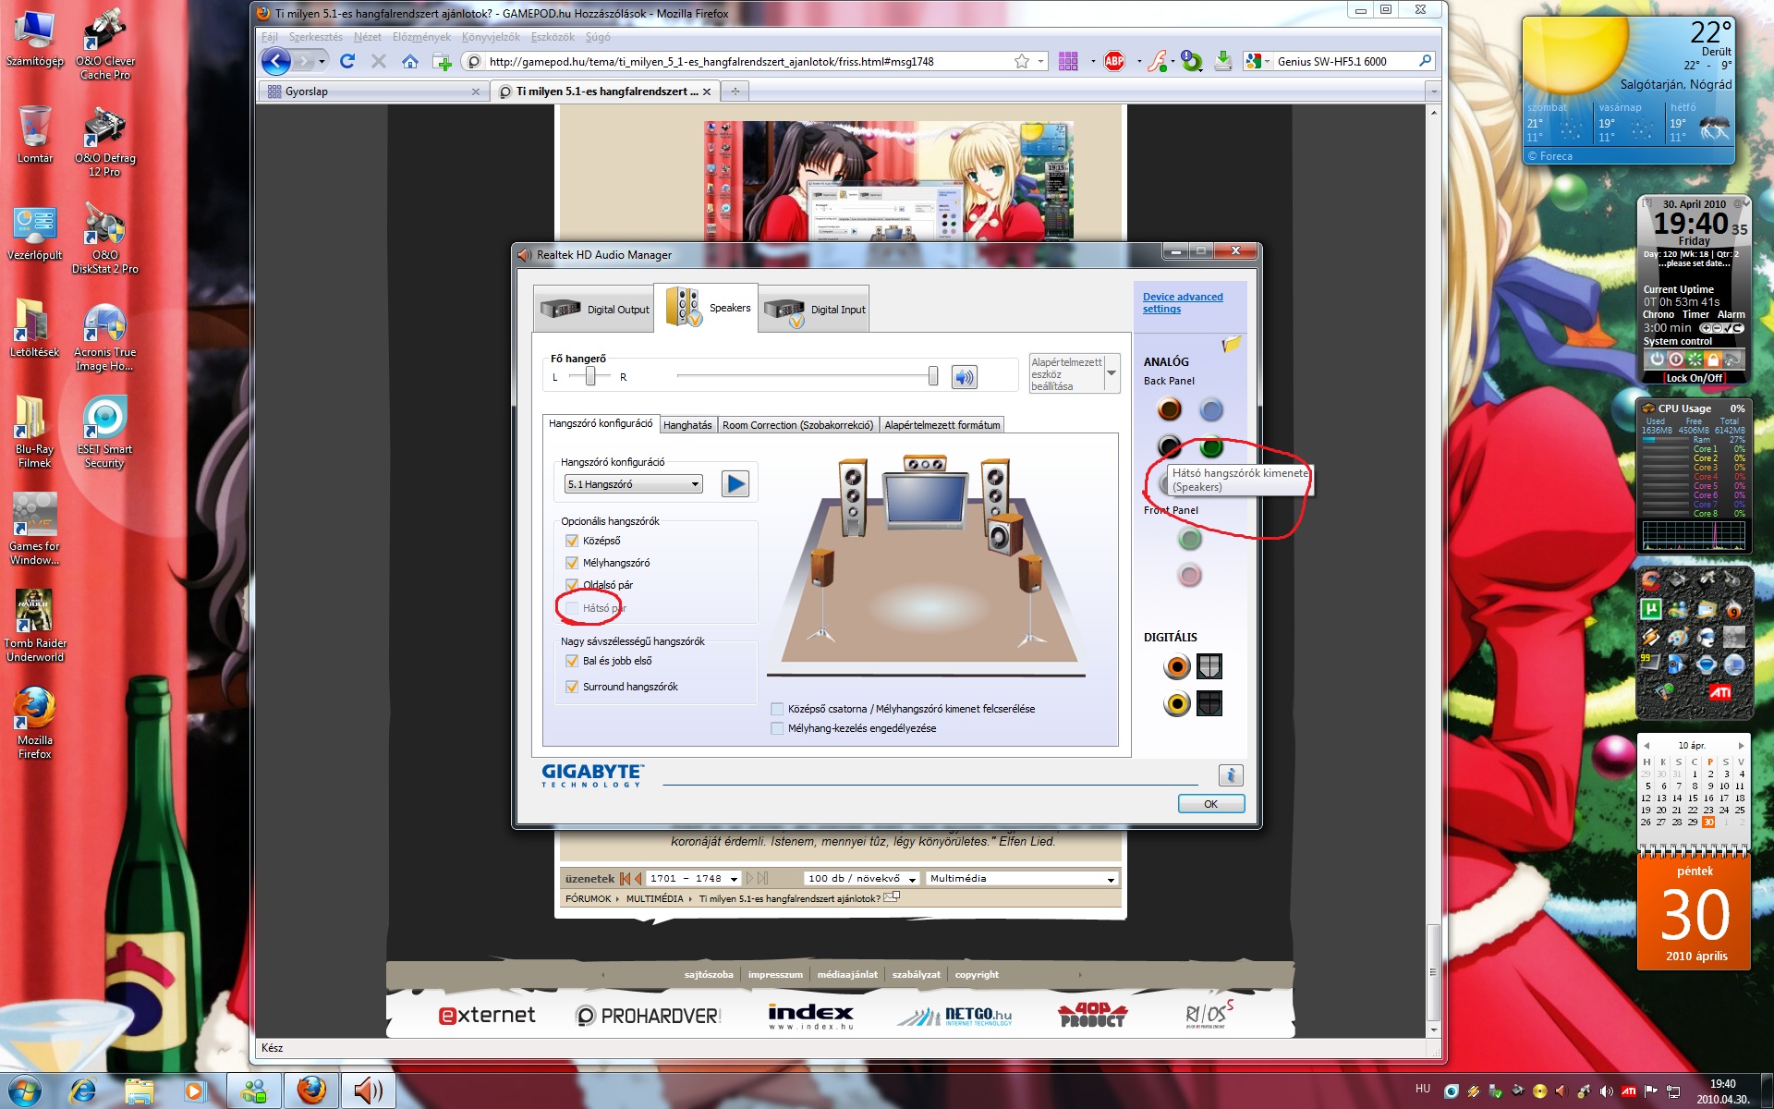The height and width of the screenshot is (1109, 1774).
Task: Click the lower digital optical connector icon
Action: click(1209, 704)
